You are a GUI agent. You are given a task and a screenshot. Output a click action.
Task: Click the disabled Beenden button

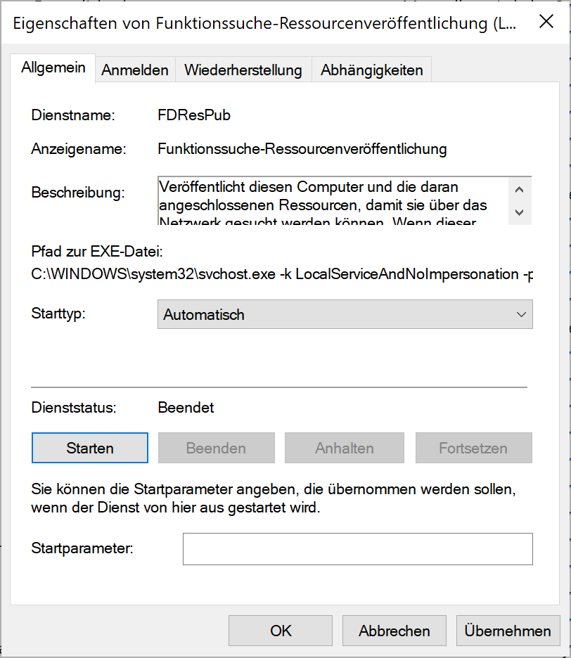(x=216, y=447)
